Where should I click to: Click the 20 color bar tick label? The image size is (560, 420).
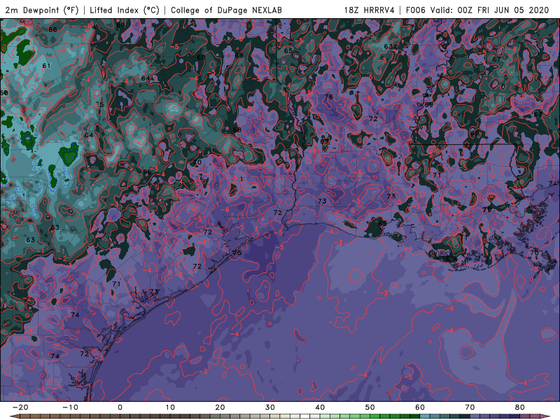click(220, 407)
